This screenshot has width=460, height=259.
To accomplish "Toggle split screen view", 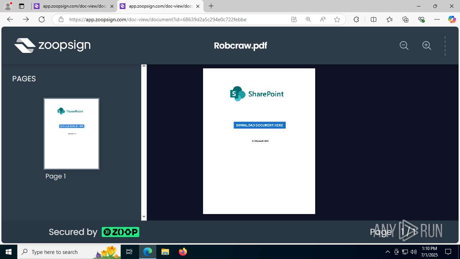I will point(373,19).
